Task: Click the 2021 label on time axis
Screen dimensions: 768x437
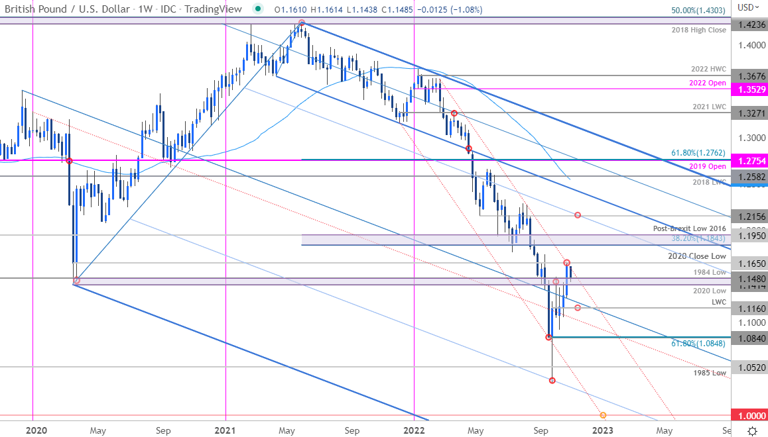Action: click(x=225, y=430)
